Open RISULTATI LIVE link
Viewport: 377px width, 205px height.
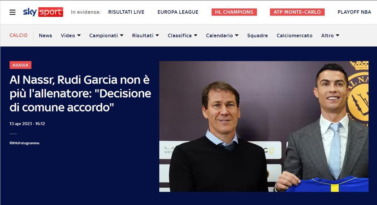tap(126, 12)
